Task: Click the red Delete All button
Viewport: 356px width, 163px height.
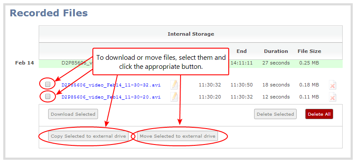Action: click(319, 114)
